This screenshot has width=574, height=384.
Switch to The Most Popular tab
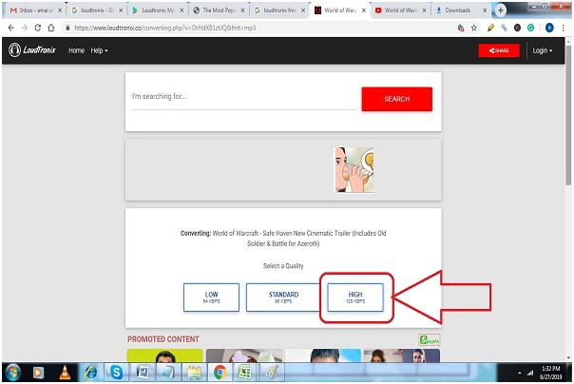click(219, 10)
